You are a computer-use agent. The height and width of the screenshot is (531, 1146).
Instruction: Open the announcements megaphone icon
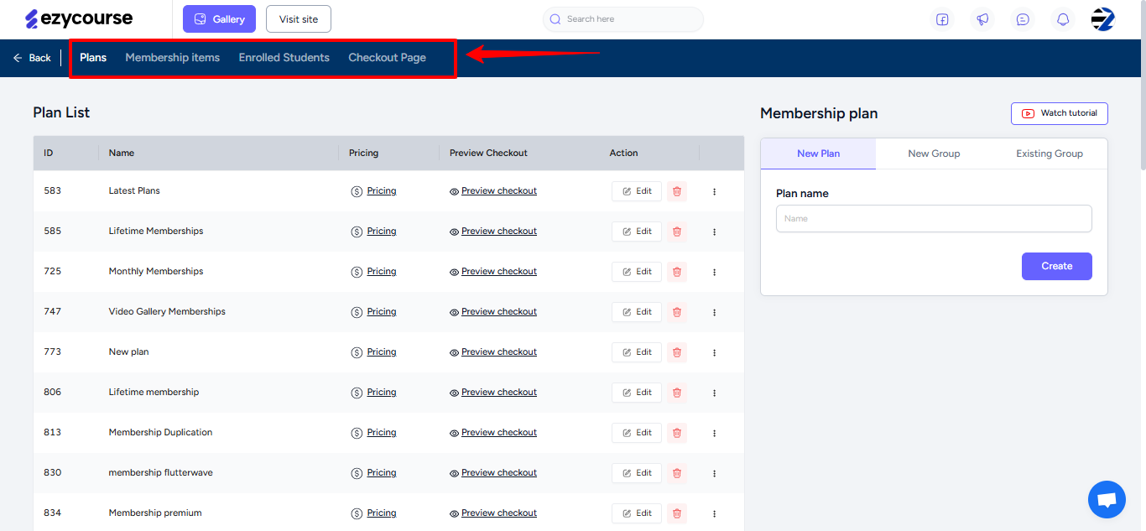(982, 19)
